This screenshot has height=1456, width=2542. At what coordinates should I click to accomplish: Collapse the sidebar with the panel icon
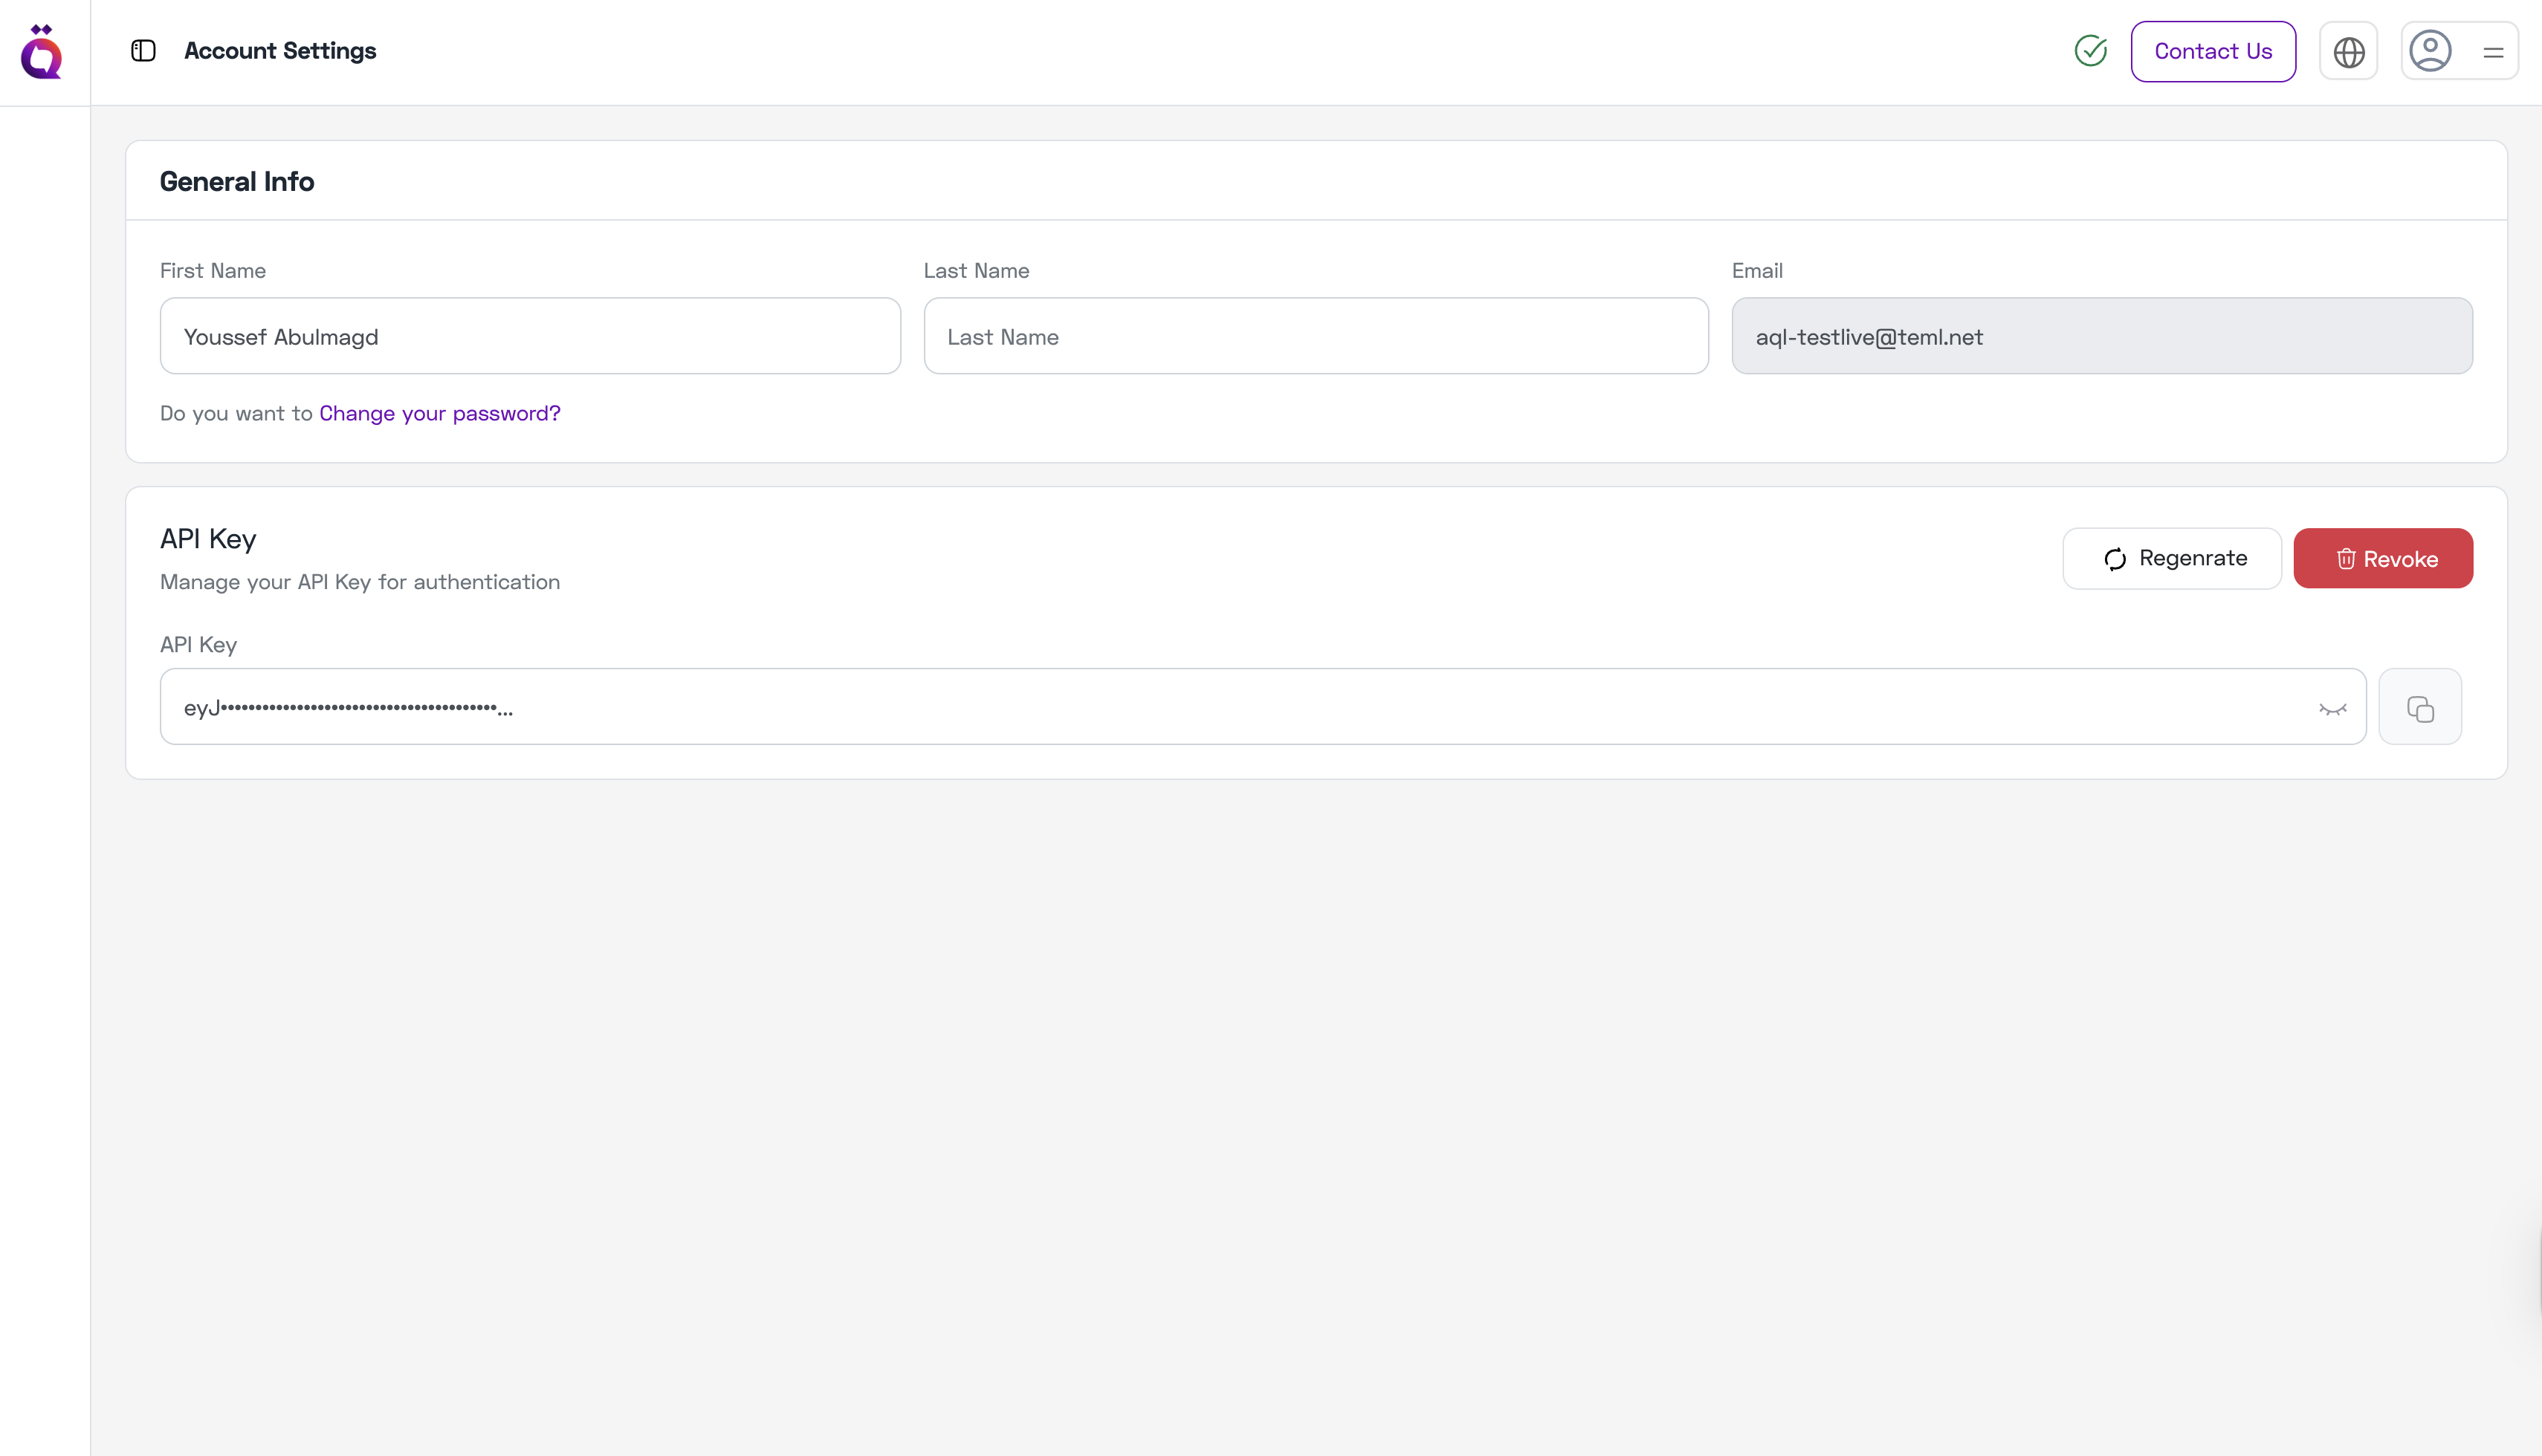[x=141, y=50]
